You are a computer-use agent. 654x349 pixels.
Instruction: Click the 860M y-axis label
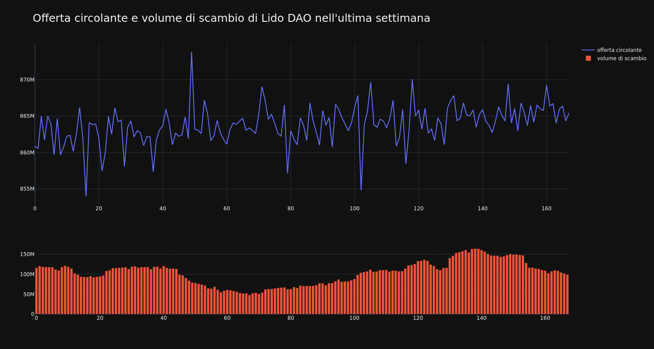click(x=27, y=153)
